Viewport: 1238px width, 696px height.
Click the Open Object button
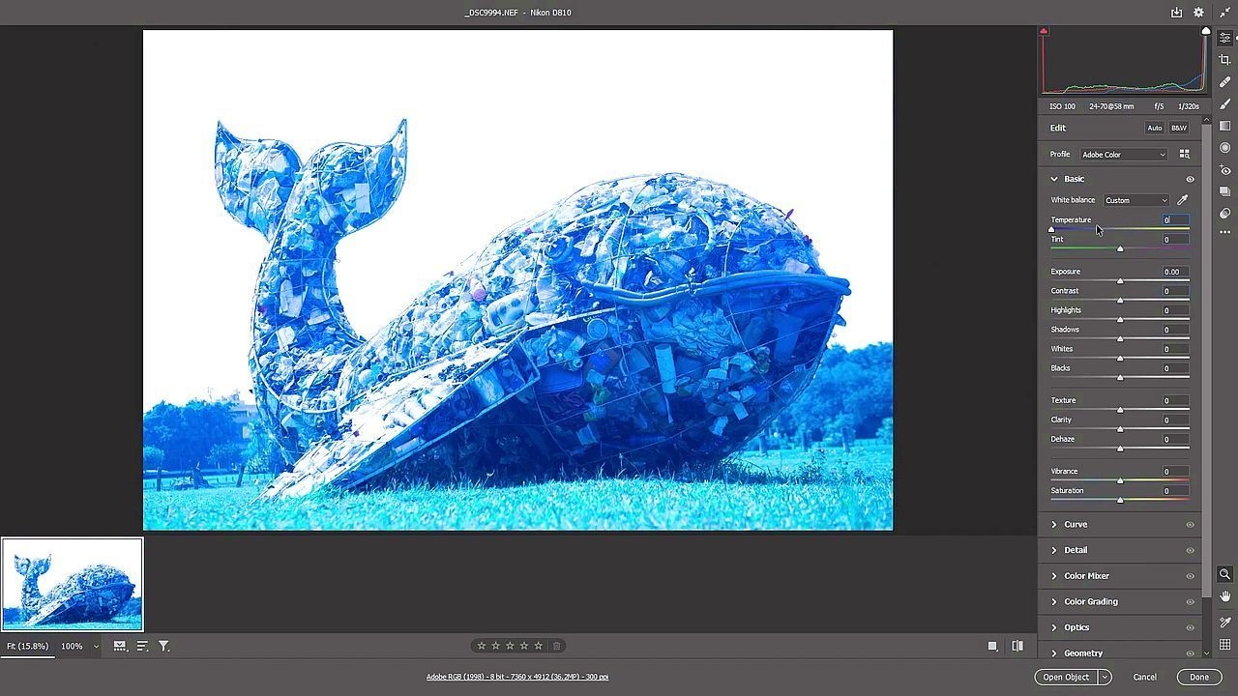point(1066,677)
